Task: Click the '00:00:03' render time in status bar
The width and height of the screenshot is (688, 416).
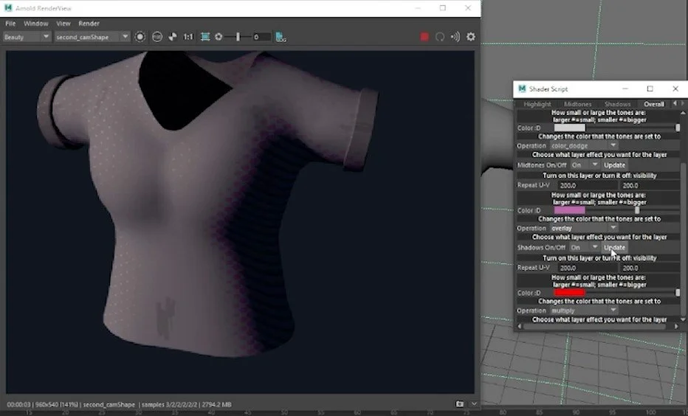Action: click(18, 405)
